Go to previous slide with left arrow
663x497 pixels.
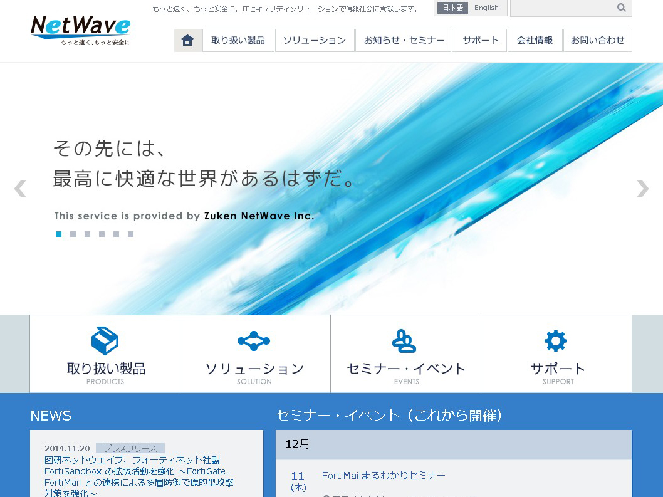click(20, 189)
